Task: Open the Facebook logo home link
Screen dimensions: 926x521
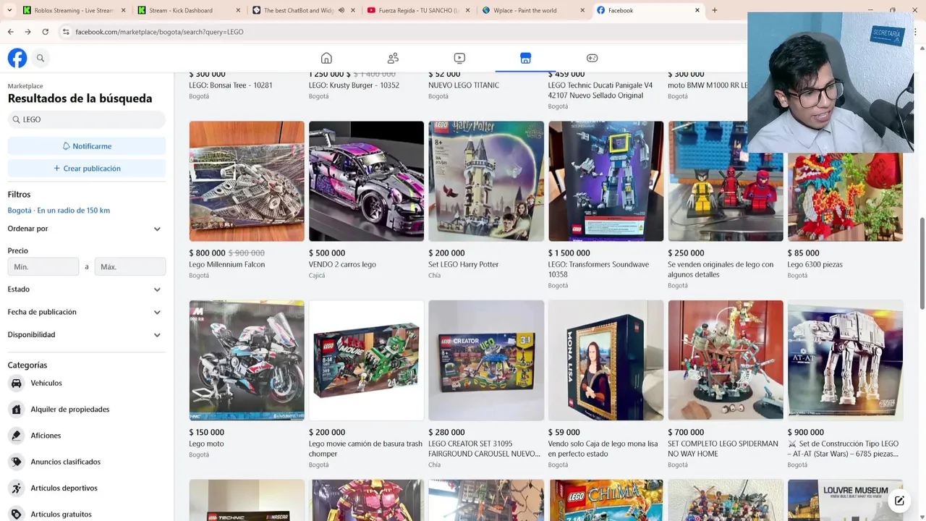Action: click(x=17, y=58)
